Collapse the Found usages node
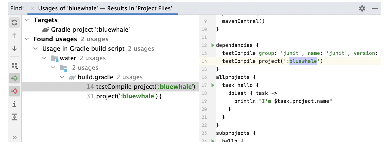The height and width of the screenshot is (148, 386). click(27, 39)
